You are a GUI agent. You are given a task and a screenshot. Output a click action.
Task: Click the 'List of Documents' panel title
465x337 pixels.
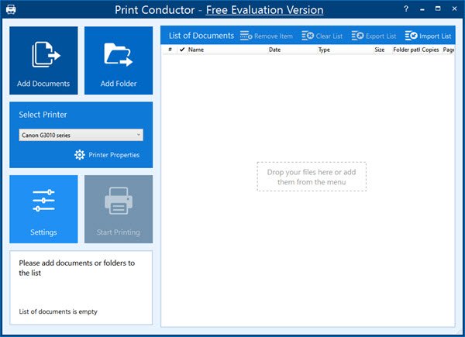pos(201,36)
